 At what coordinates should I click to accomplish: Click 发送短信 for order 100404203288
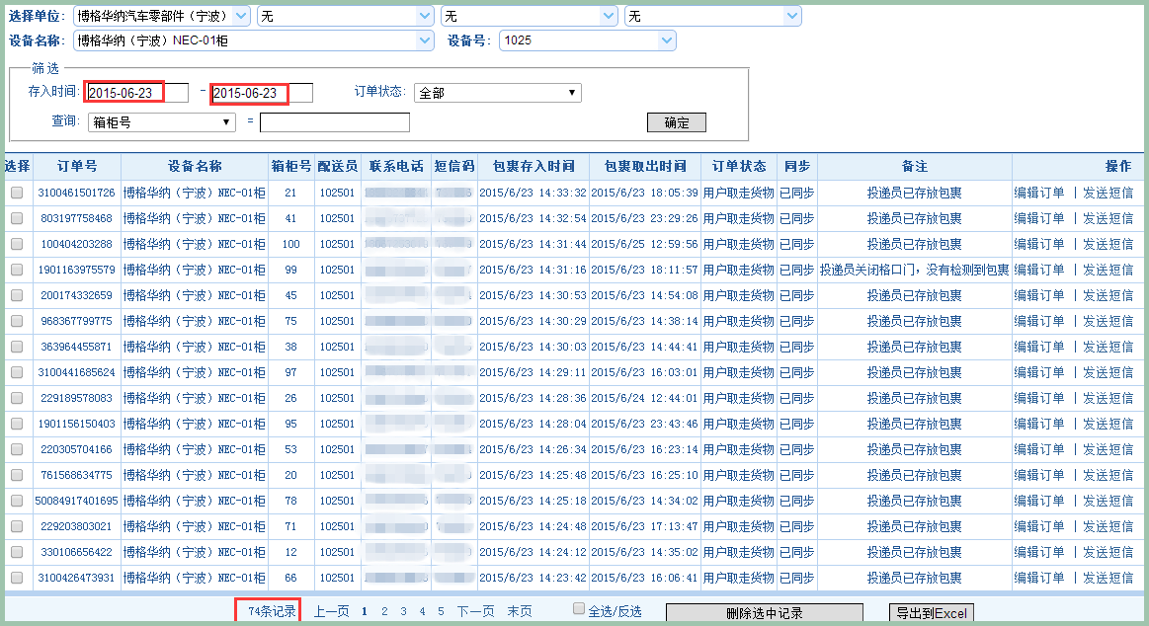(1108, 245)
